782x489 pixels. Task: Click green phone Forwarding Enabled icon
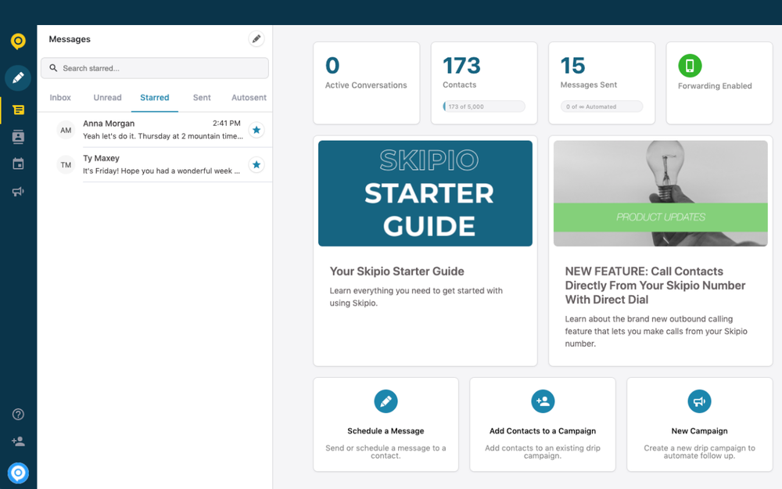pyautogui.click(x=690, y=66)
